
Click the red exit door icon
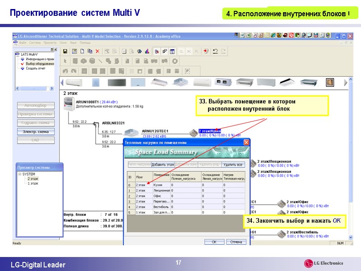click(x=206, y=51)
